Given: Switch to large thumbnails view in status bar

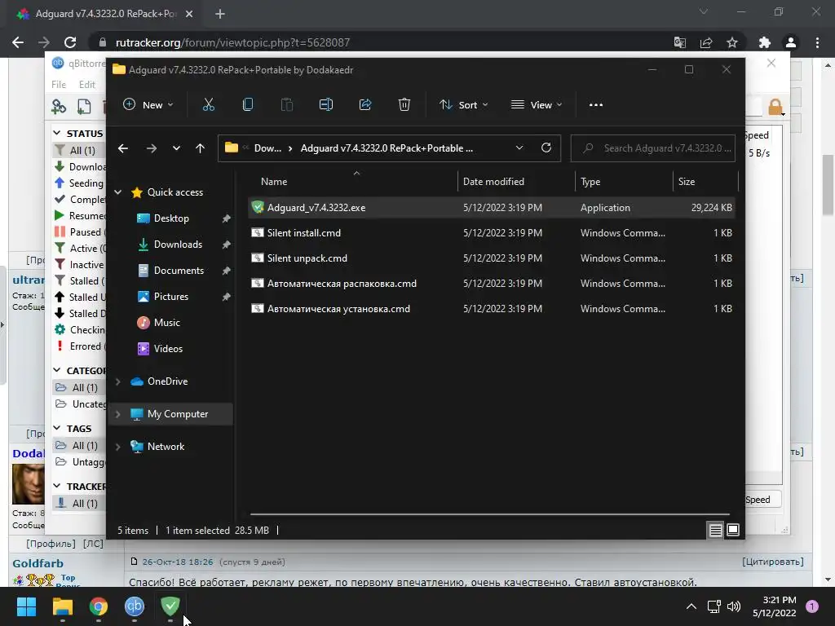Looking at the screenshot, I should point(733,530).
